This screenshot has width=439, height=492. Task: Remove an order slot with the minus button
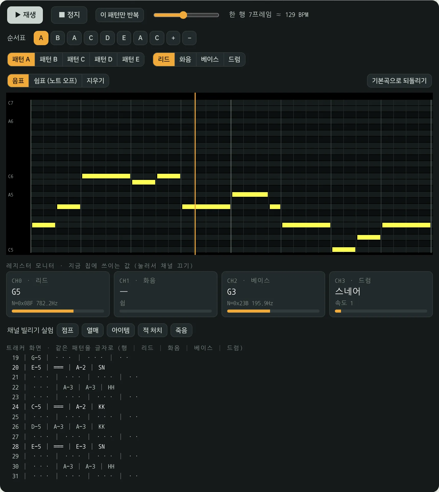(x=189, y=38)
